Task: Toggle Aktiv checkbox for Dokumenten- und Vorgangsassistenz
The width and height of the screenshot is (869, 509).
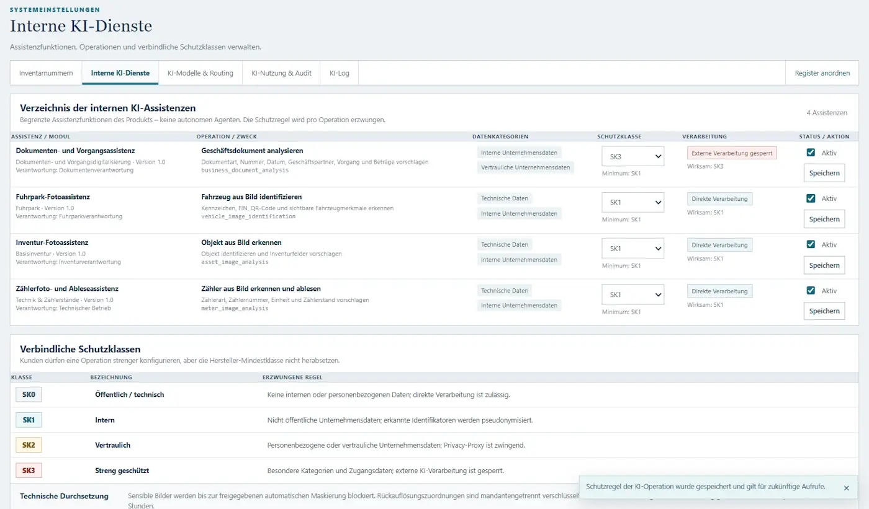Action: (811, 153)
